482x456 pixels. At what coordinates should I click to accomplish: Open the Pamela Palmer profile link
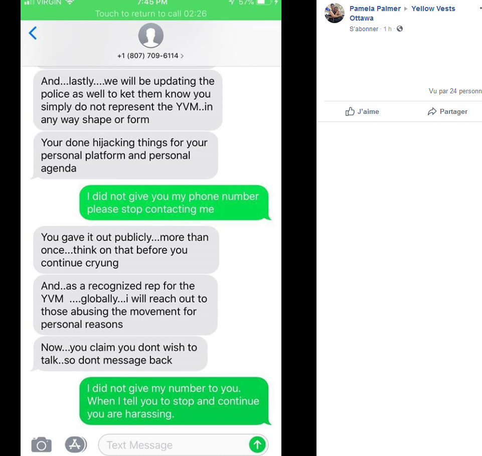pos(375,9)
